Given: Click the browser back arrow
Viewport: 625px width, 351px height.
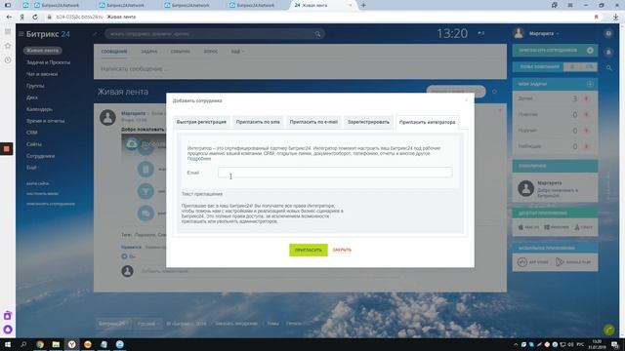Looking at the screenshot, I should (9, 17).
